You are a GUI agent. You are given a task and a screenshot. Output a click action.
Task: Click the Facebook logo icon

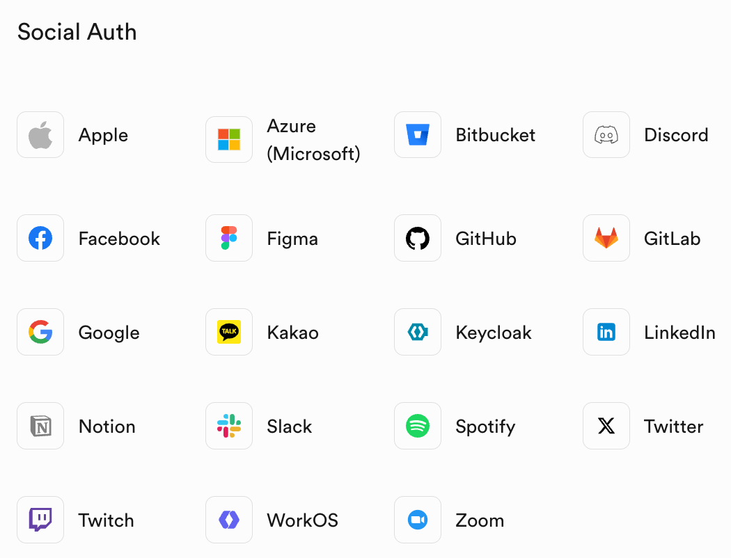point(40,238)
